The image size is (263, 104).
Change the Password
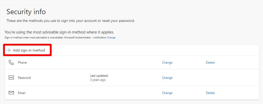coord(167,78)
